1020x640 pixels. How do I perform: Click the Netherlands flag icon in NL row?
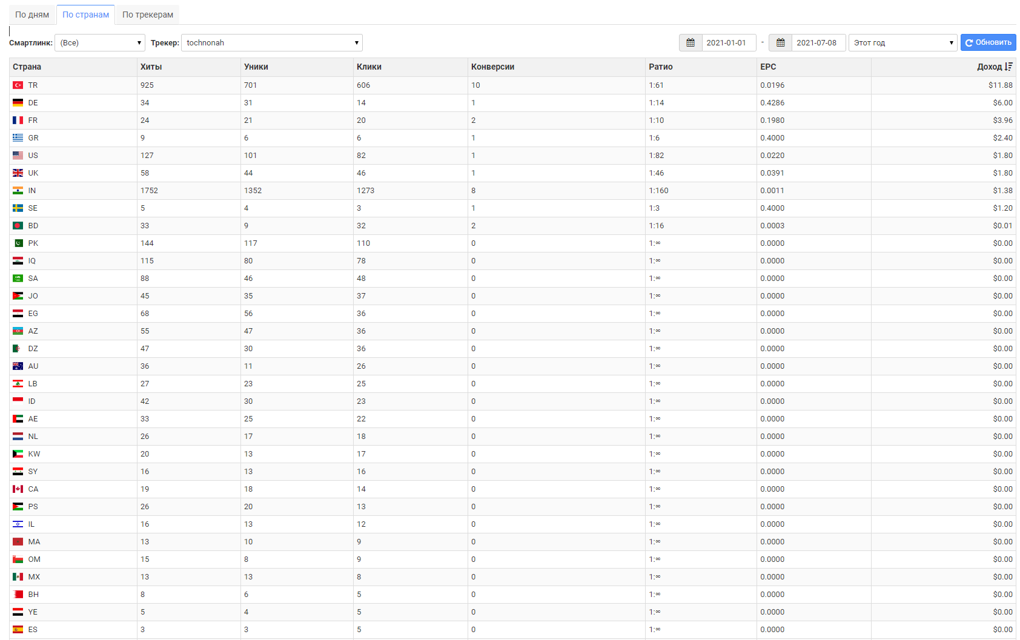coord(18,437)
